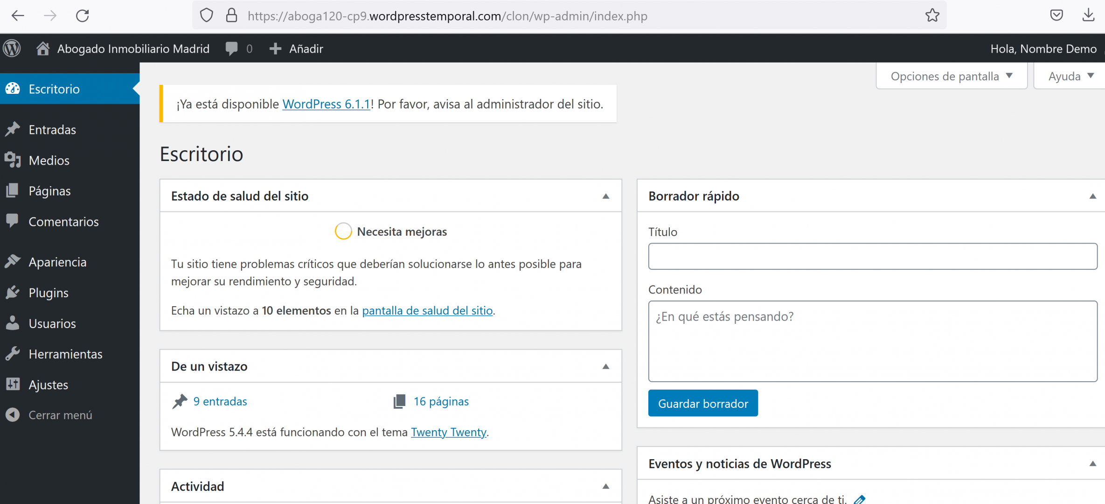Click the WordPress logo icon
This screenshot has width=1105, height=504.
pos(12,48)
